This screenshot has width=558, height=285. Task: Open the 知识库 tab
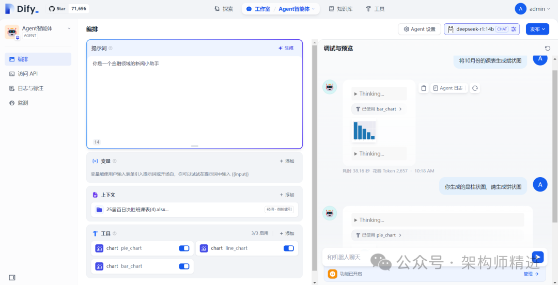340,9
